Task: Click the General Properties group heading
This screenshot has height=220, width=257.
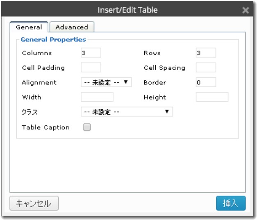Action: click(53, 40)
